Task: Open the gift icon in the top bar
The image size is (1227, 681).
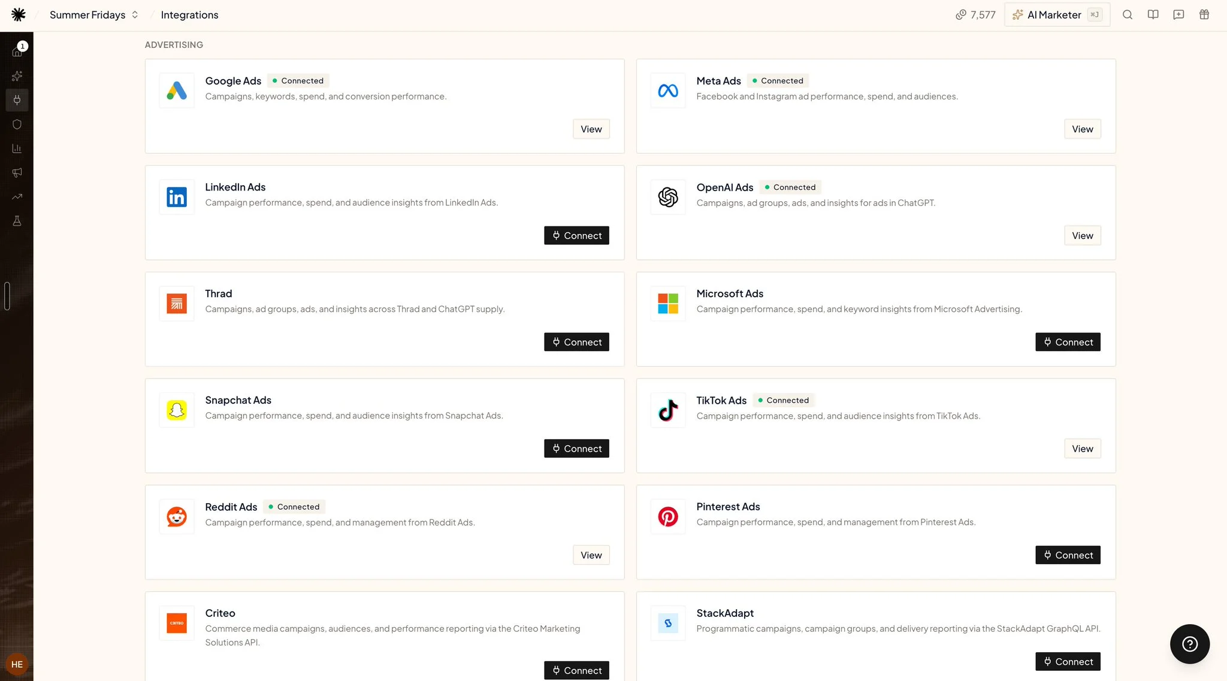Action: pyautogui.click(x=1204, y=15)
